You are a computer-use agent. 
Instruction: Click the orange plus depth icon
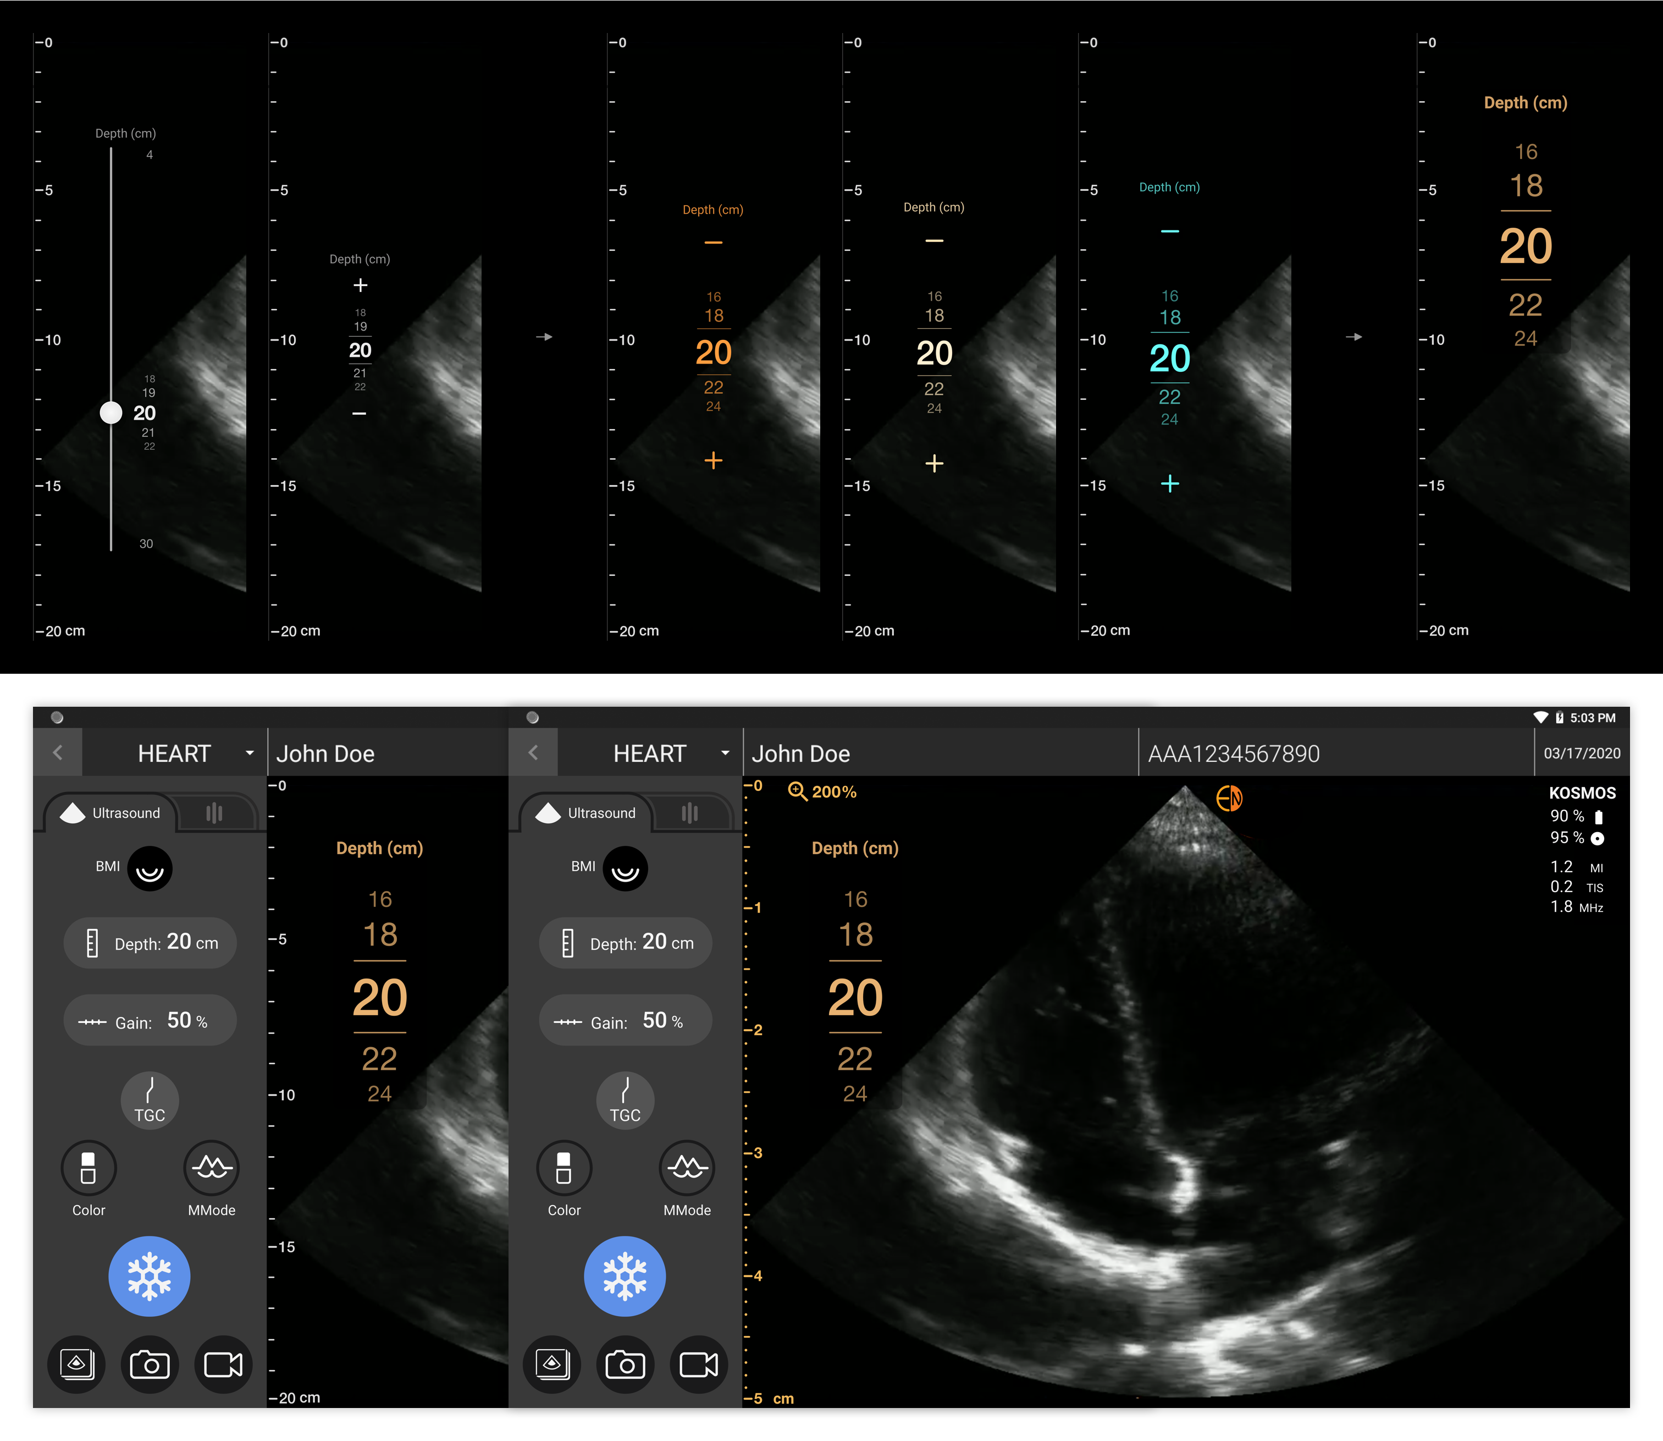coord(713,460)
